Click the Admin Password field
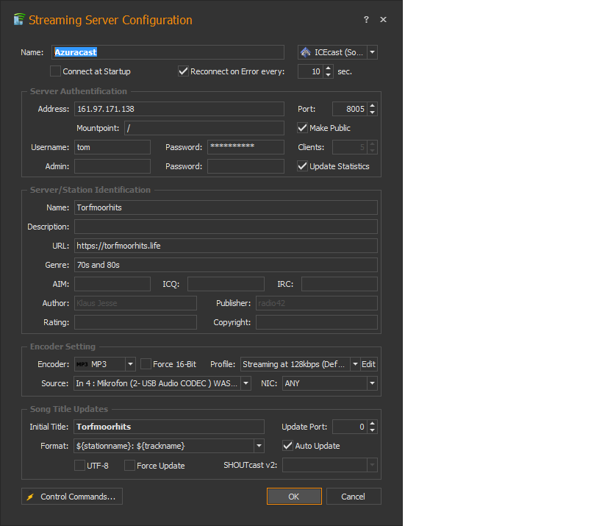The height and width of the screenshot is (526, 602). (246, 166)
